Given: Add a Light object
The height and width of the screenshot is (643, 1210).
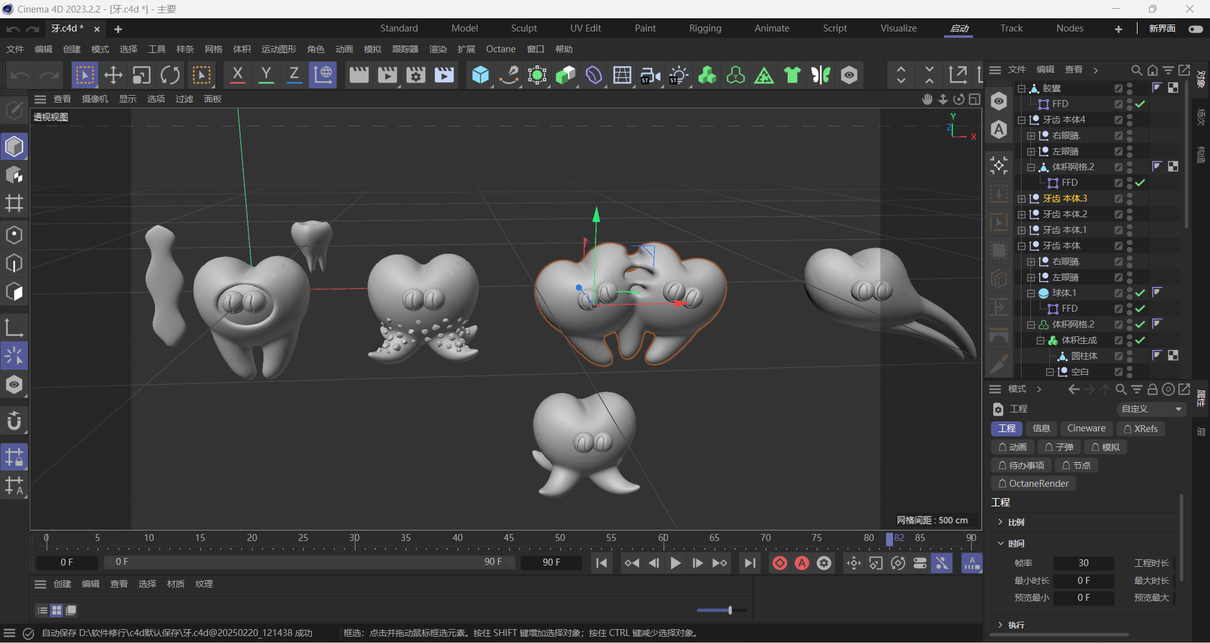Looking at the screenshot, I should pos(679,76).
